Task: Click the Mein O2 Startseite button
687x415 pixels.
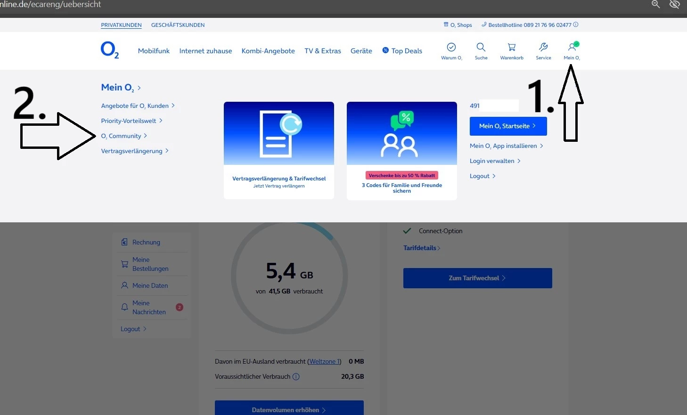Action: [x=508, y=126]
